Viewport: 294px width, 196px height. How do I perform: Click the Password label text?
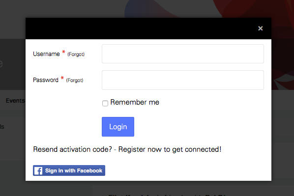(46, 80)
